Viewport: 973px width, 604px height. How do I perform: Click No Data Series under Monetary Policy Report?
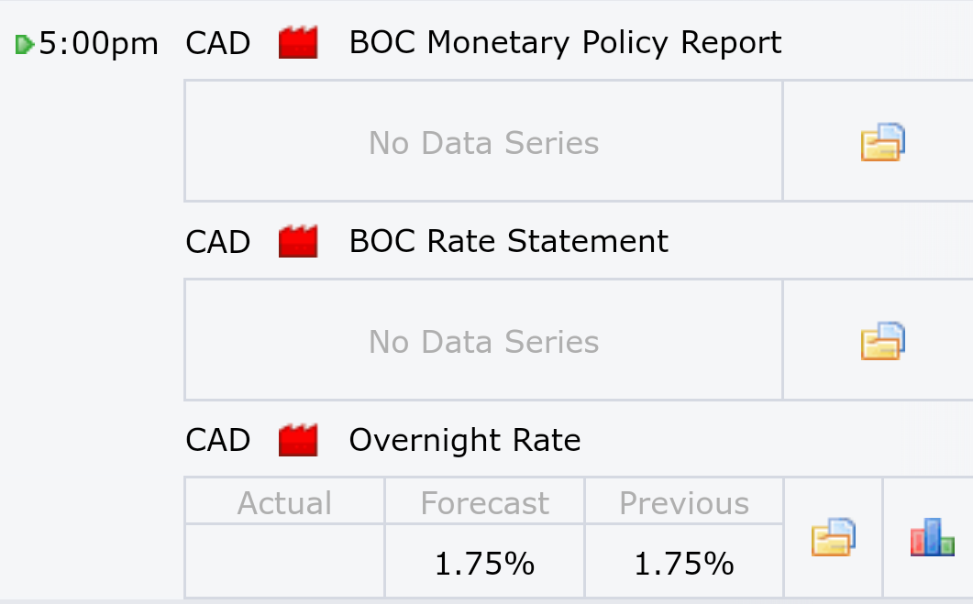point(484,143)
